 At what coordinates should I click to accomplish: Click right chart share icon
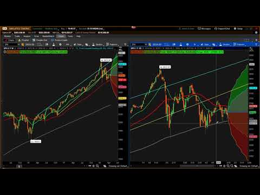click(174, 44)
